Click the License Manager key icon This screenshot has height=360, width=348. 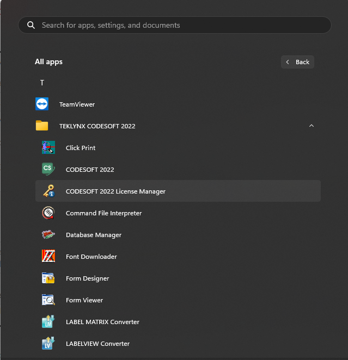point(48,191)
